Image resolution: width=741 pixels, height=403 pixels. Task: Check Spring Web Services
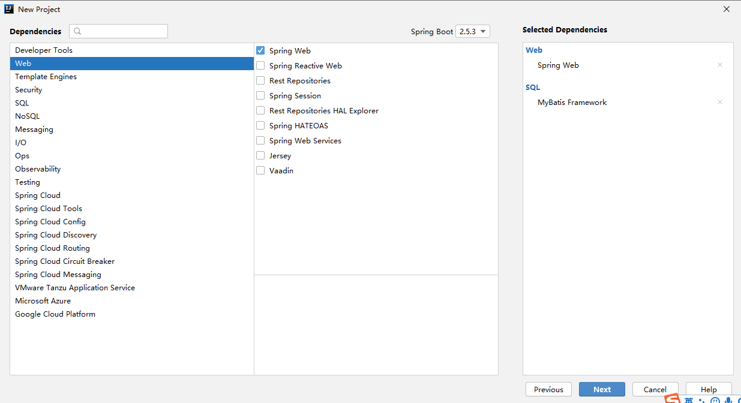pyautogui.click(x=260, y=140)
